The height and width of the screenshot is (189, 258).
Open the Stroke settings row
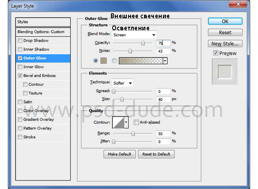coord(43,137)
